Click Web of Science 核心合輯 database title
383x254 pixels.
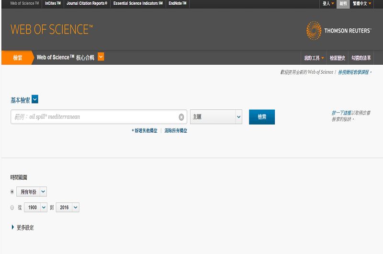(x=66, y=58)
